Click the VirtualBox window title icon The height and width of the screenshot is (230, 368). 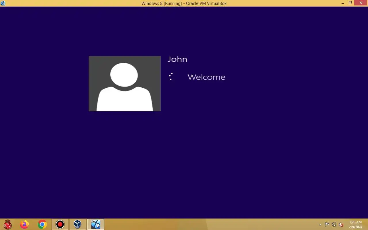click(3, 3)
